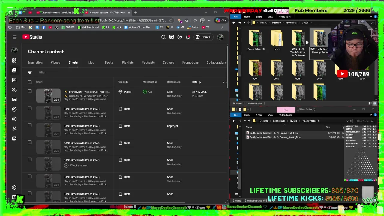This screenshot has width=384, height=216.
Task: Open the X bookmark icon
Action: (x=57, y=27)
